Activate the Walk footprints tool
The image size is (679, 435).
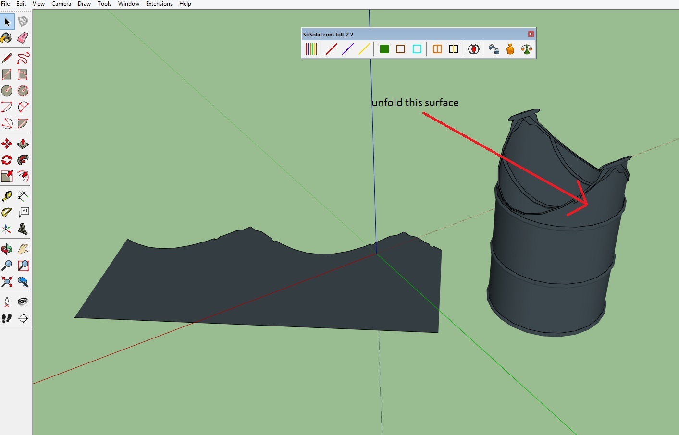(7, 318)
